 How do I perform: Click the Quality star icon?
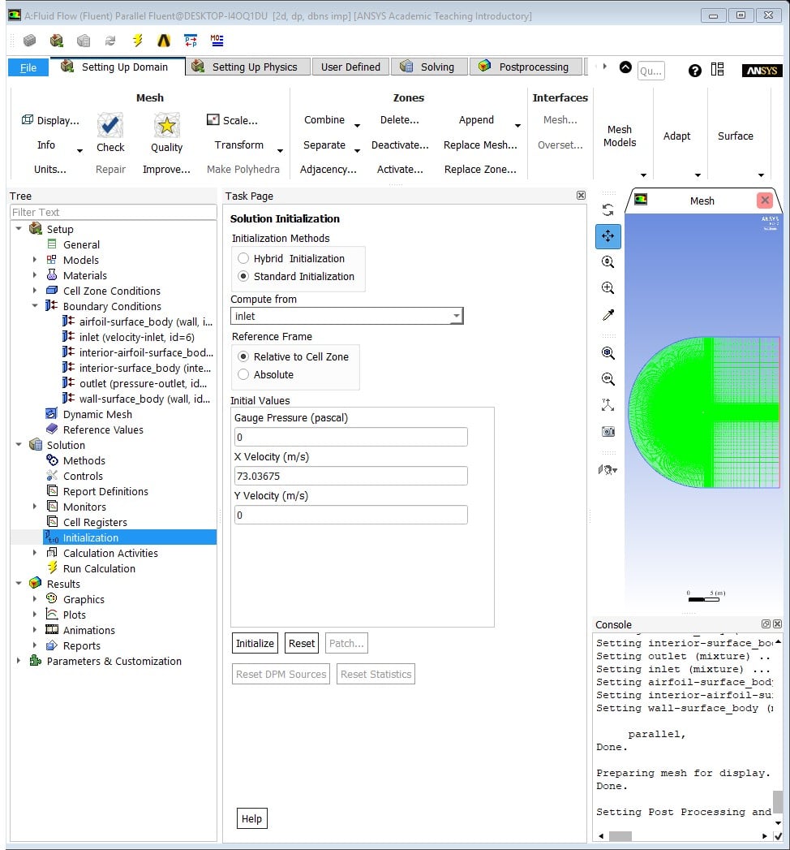(x=167, y=125)
